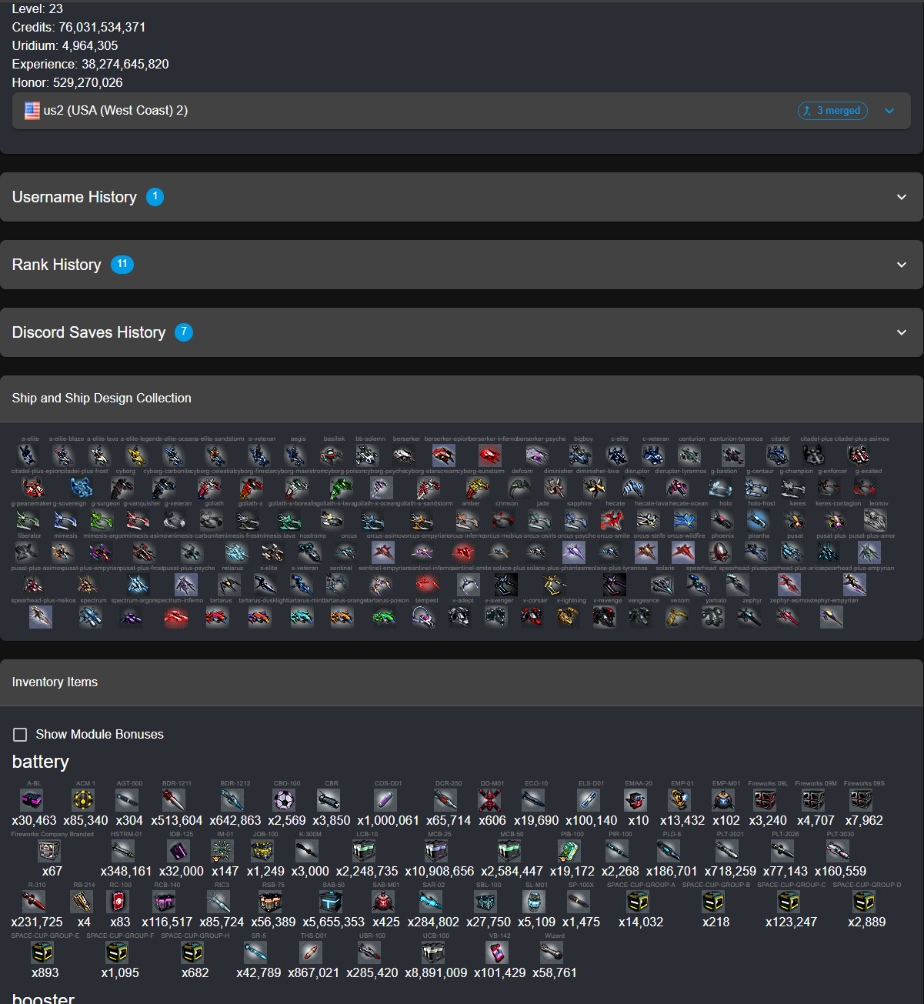Select the aegis ship icon
The height and width of the screenshot is (1004, 924).
[296, 455]
